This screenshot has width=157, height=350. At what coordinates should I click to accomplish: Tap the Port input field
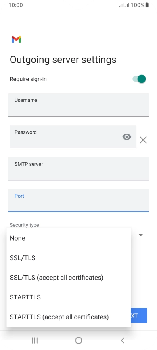78,200
